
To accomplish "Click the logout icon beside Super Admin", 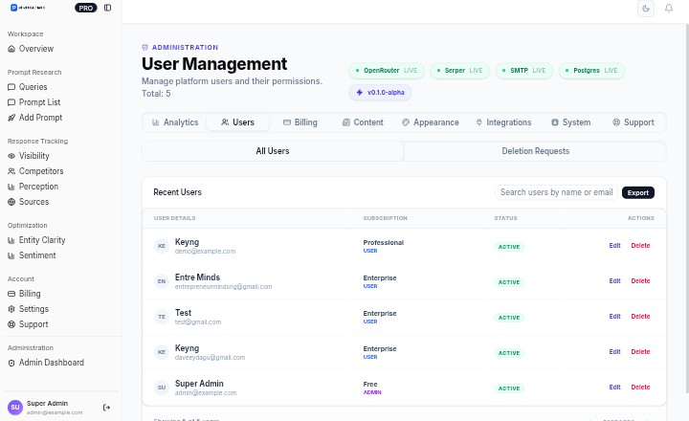I will pos(106,408).
